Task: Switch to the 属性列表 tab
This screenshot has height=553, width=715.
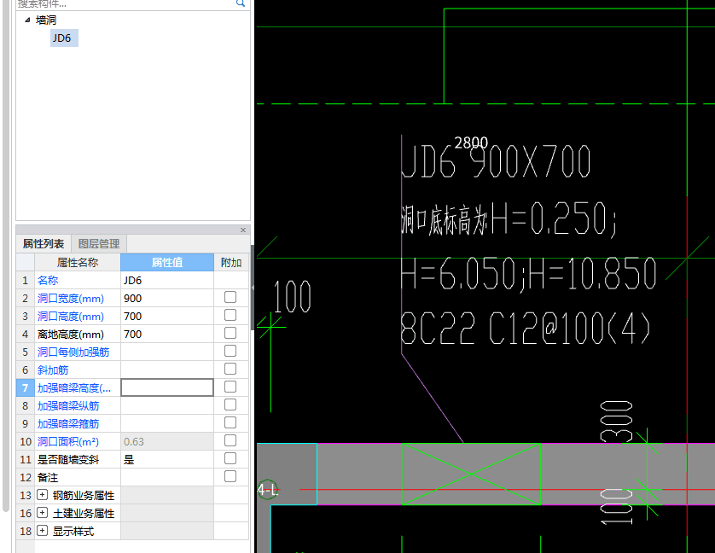Action: tap(44, 244)
